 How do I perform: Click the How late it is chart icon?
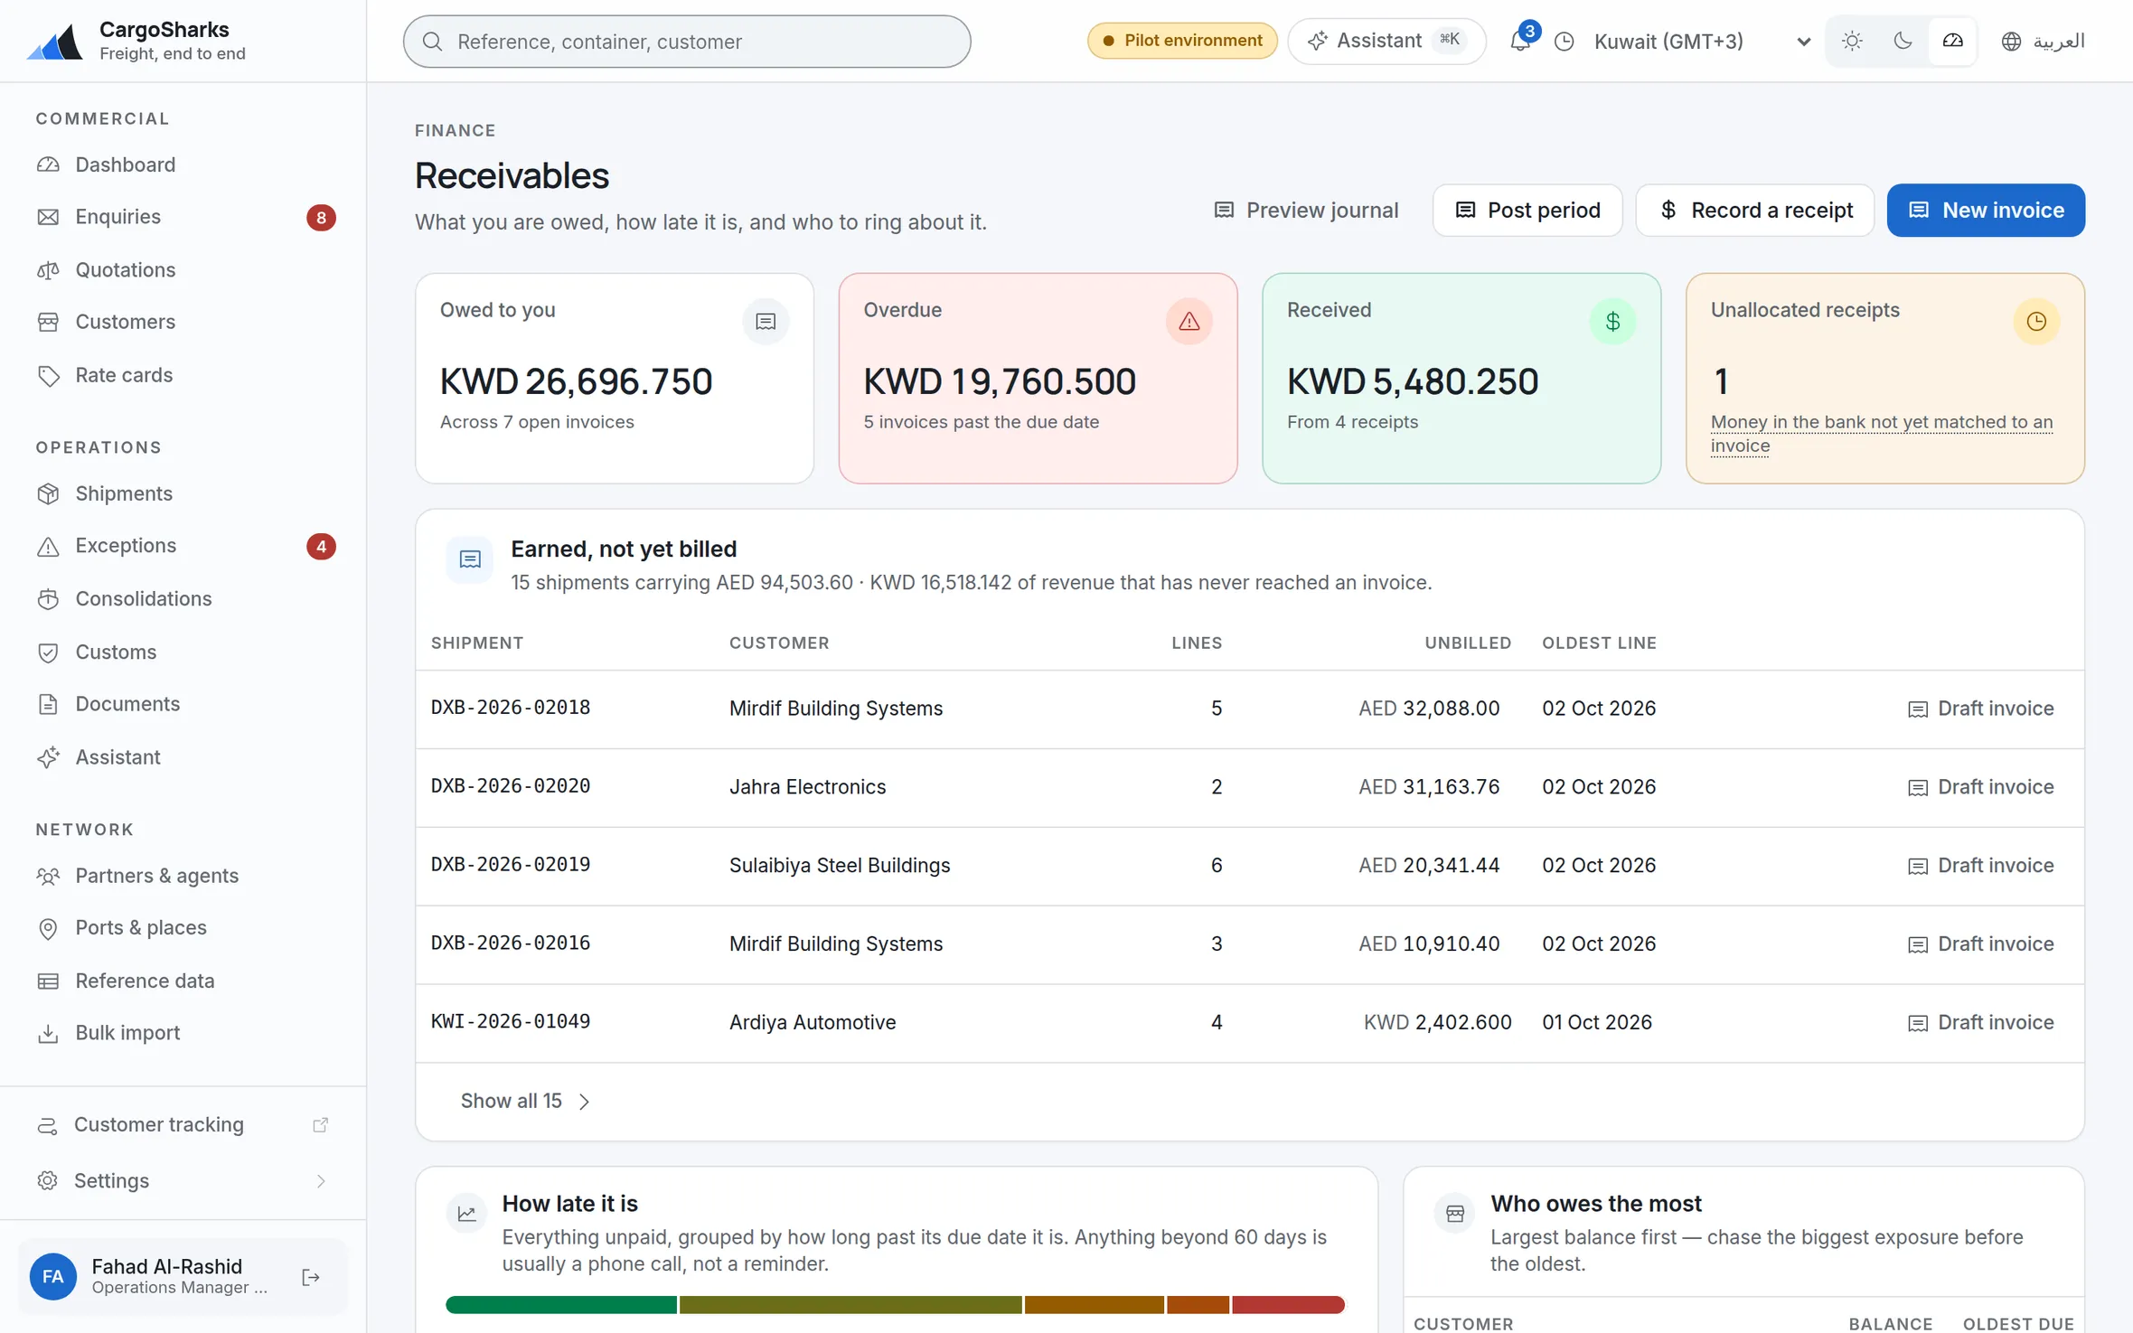pos(466,1214)
